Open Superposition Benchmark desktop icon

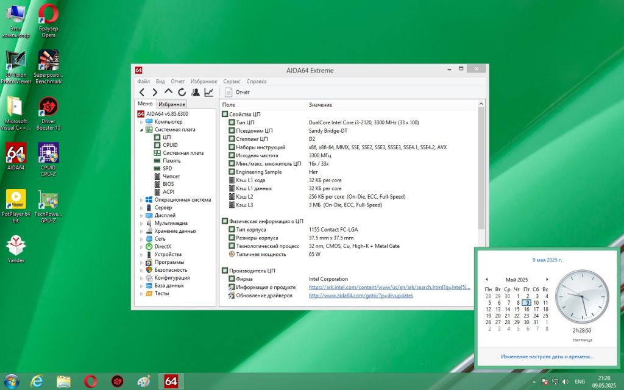tap(49, 67)
